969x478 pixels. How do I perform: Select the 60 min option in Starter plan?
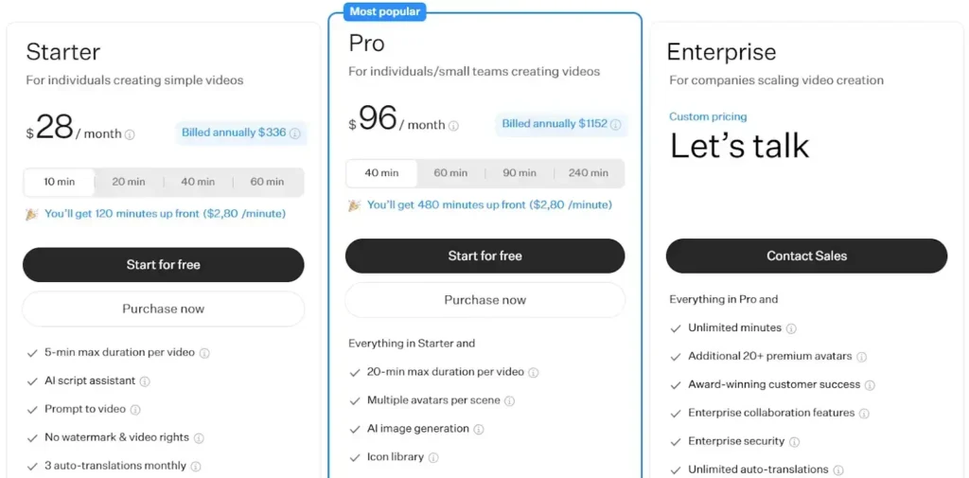[267, 182]
